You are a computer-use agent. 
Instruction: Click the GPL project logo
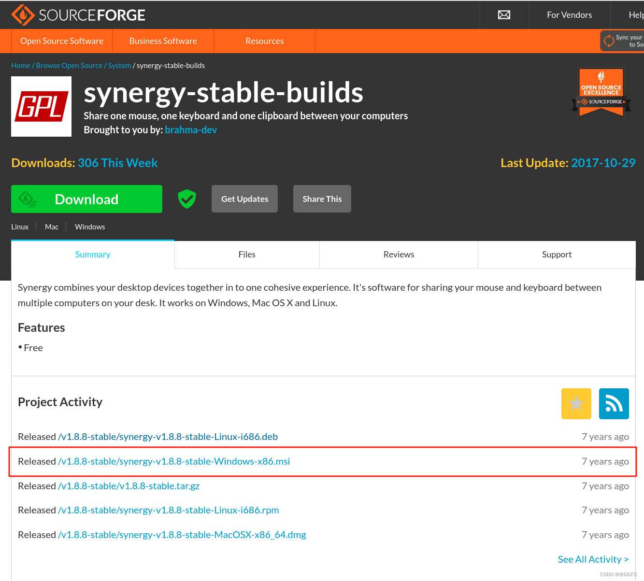coord(42,106)
